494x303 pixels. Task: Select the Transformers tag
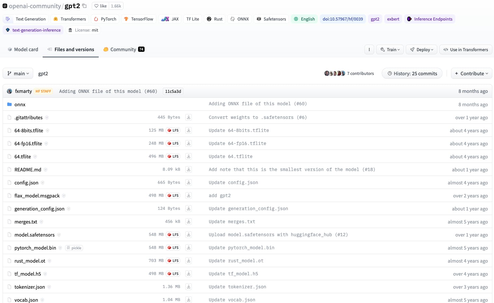pyautogui.click(x=70, y=19)
